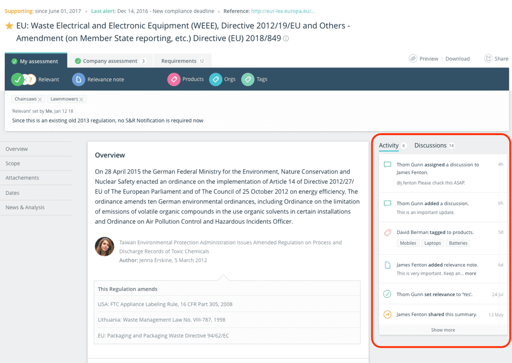
Task: Open the eur-lex.europa.eu reference link
Action: [x=283, y=11]
